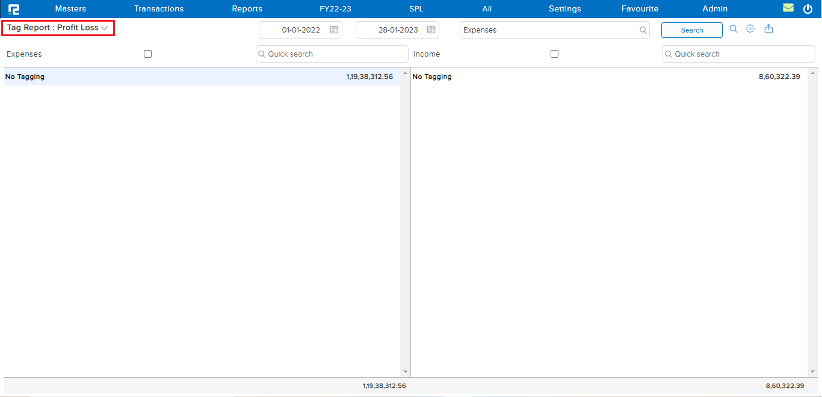Open the mail envelope icon
The image size is (822, 397).
(x=788, y=8)
